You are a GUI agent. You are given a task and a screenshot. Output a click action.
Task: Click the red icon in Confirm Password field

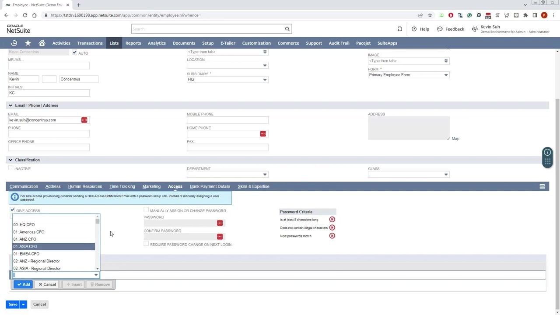(220, 237)
